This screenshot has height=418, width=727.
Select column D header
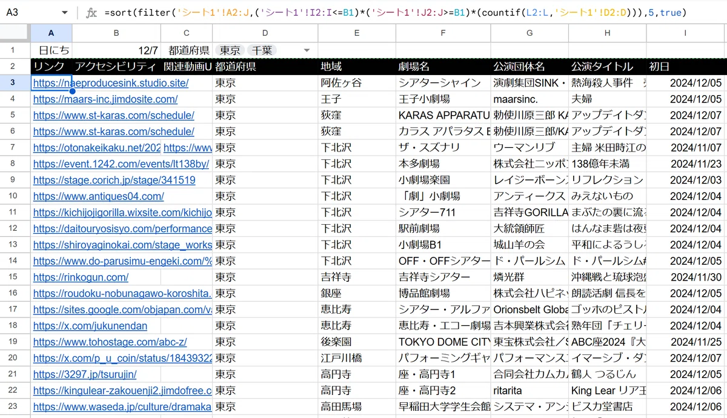(265, 33)
